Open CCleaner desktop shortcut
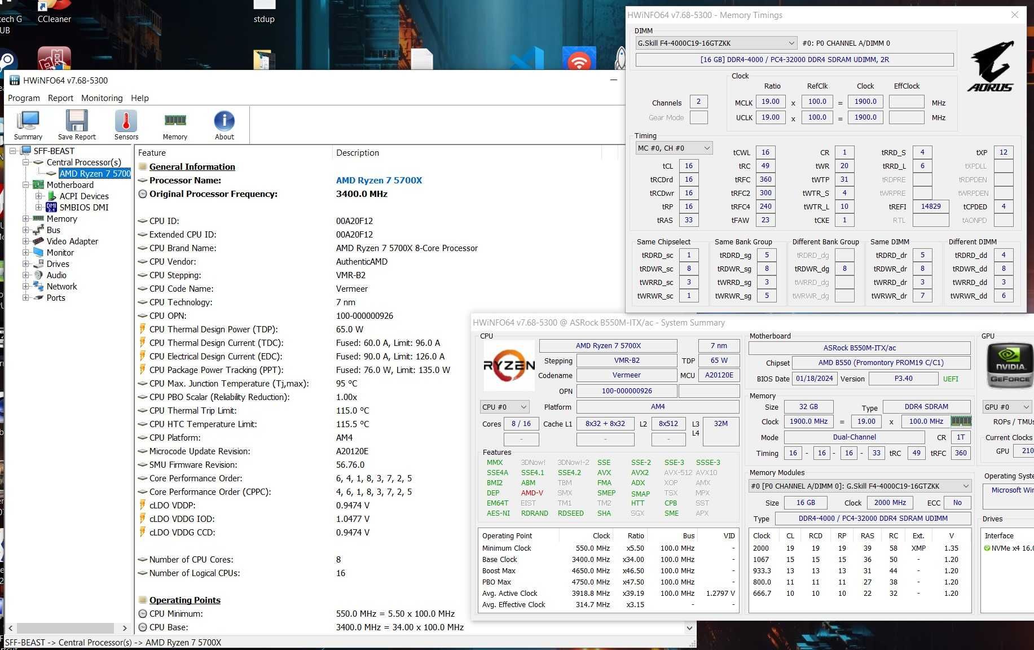Screen dimensions: 1034x650 point(54,12)
